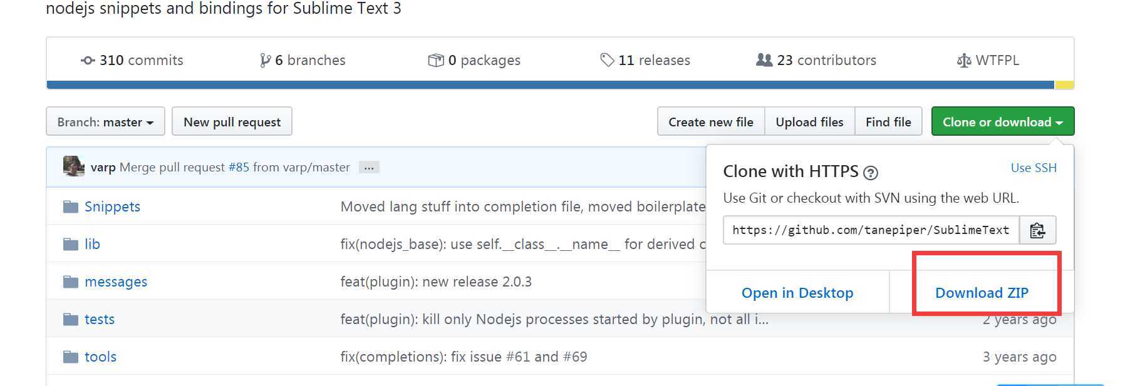The width and height of the screenshot is (1140, 386).
Task: Open HTTPS help question mark icon
Action: click(870, 173)
